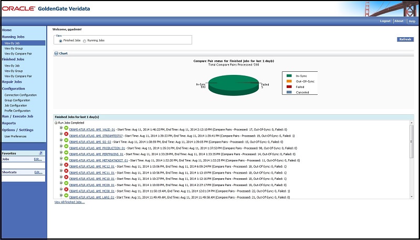Expand the VALID_01 job row
The image size is (420, 240).
pos(61,128)
